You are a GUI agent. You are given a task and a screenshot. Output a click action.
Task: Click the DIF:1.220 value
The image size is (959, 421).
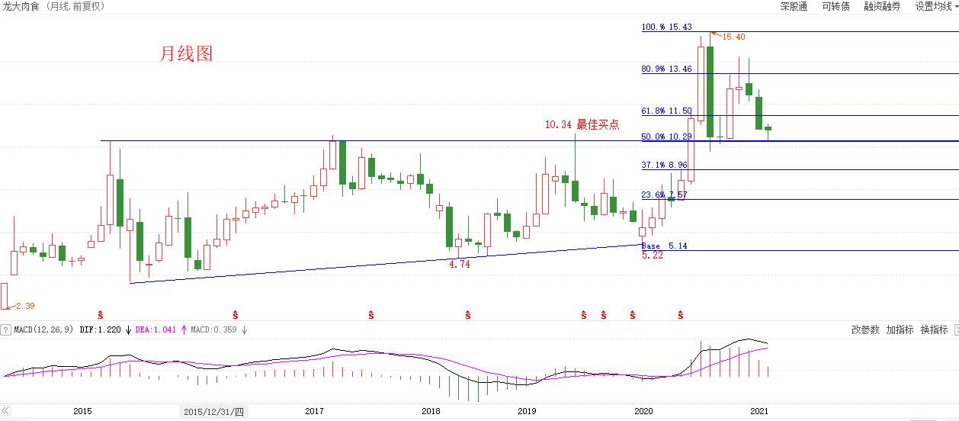(x=101, y=330)
